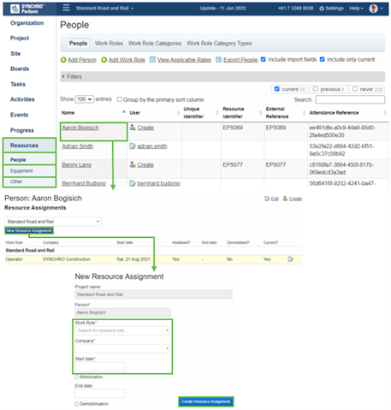
Task: Click the Settings gear icon
Action: pos(322,9)
